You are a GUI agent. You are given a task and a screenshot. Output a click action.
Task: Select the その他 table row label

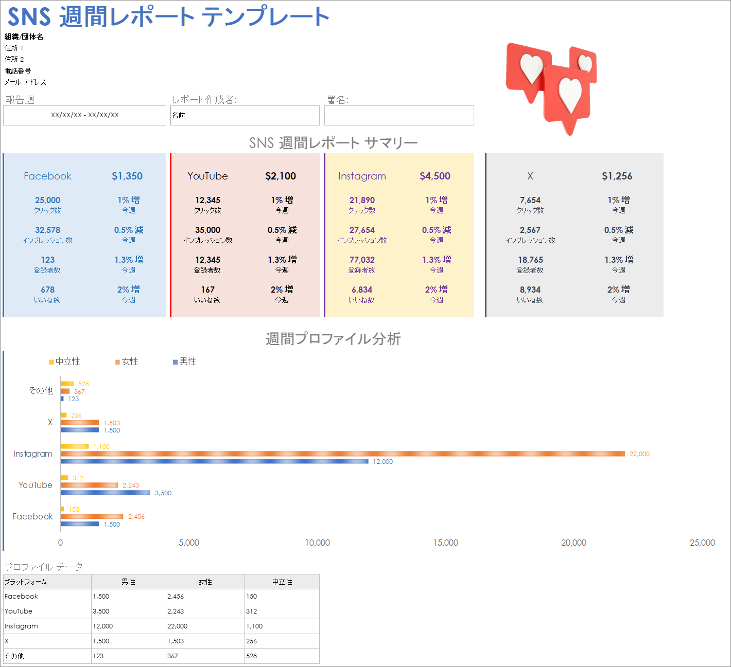[47, 656]
